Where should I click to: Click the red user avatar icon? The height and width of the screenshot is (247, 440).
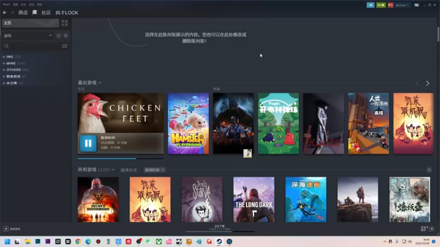[x=391, y=5]
